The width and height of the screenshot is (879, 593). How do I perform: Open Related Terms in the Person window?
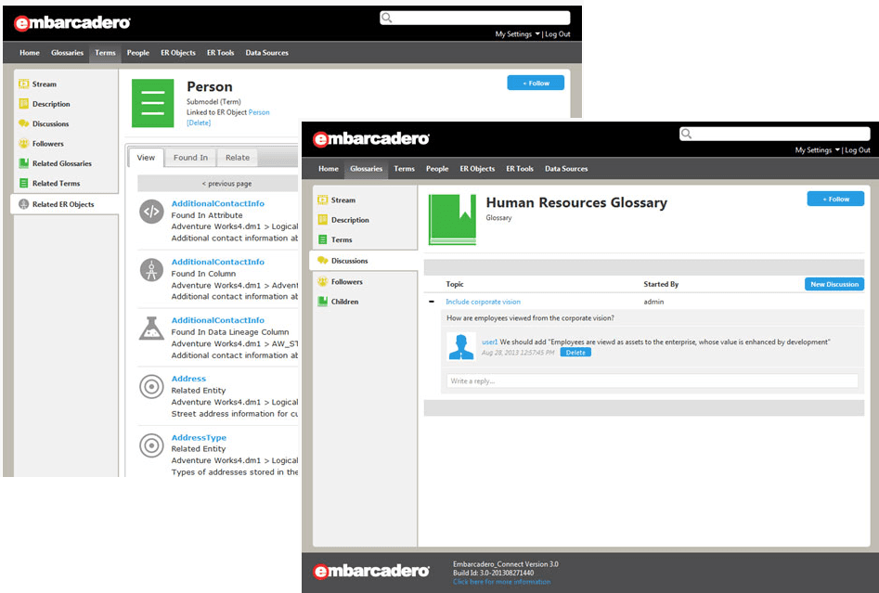point(49,183)
